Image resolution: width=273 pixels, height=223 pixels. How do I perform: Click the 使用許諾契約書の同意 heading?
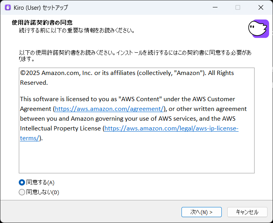(42, 23)
